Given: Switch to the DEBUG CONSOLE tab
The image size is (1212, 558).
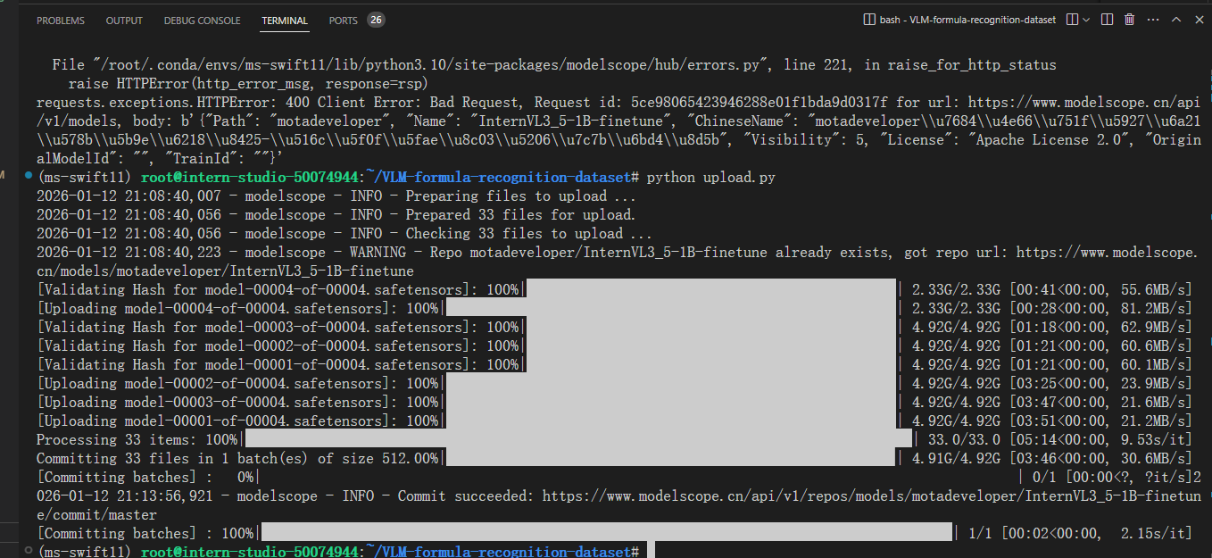Looking at the screenshot, I should (x=202, y=21).
